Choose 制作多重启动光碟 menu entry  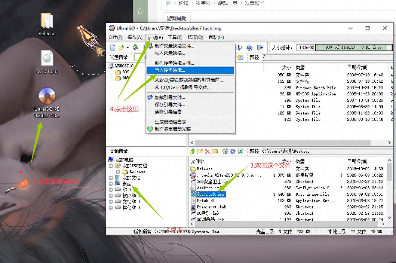pyautogui.click(x=190, y=129)
